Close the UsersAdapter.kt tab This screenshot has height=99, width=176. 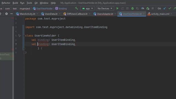115,14
